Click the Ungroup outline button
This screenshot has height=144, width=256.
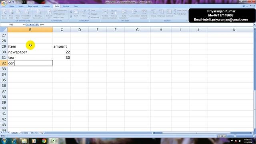coord(161,13)
